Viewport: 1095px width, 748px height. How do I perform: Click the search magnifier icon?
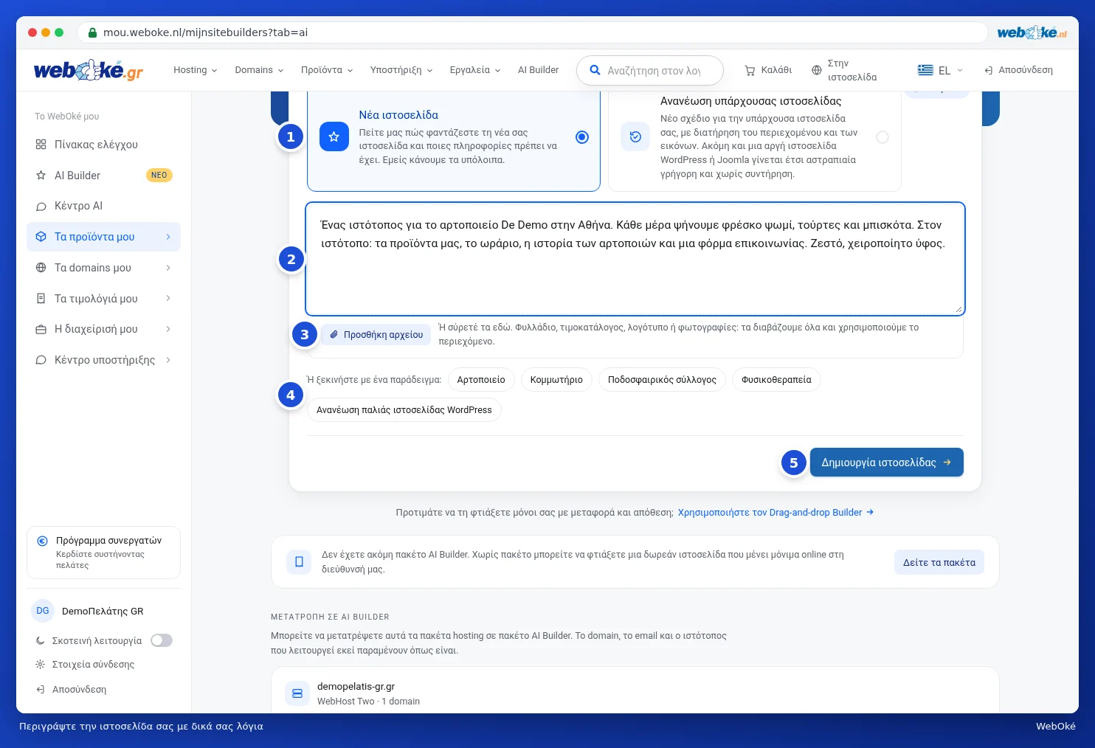[595, 70]
